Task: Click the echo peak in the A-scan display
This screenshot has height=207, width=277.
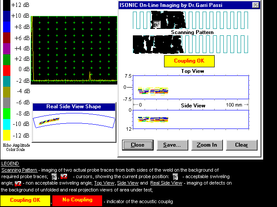Action: pos(90,76)
